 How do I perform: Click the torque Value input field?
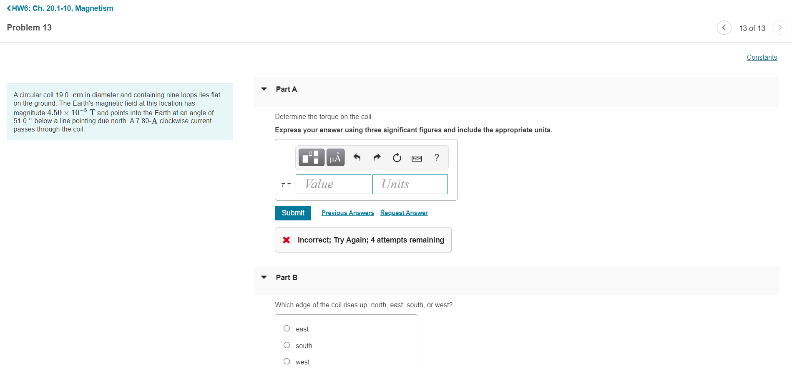(333, 184)
